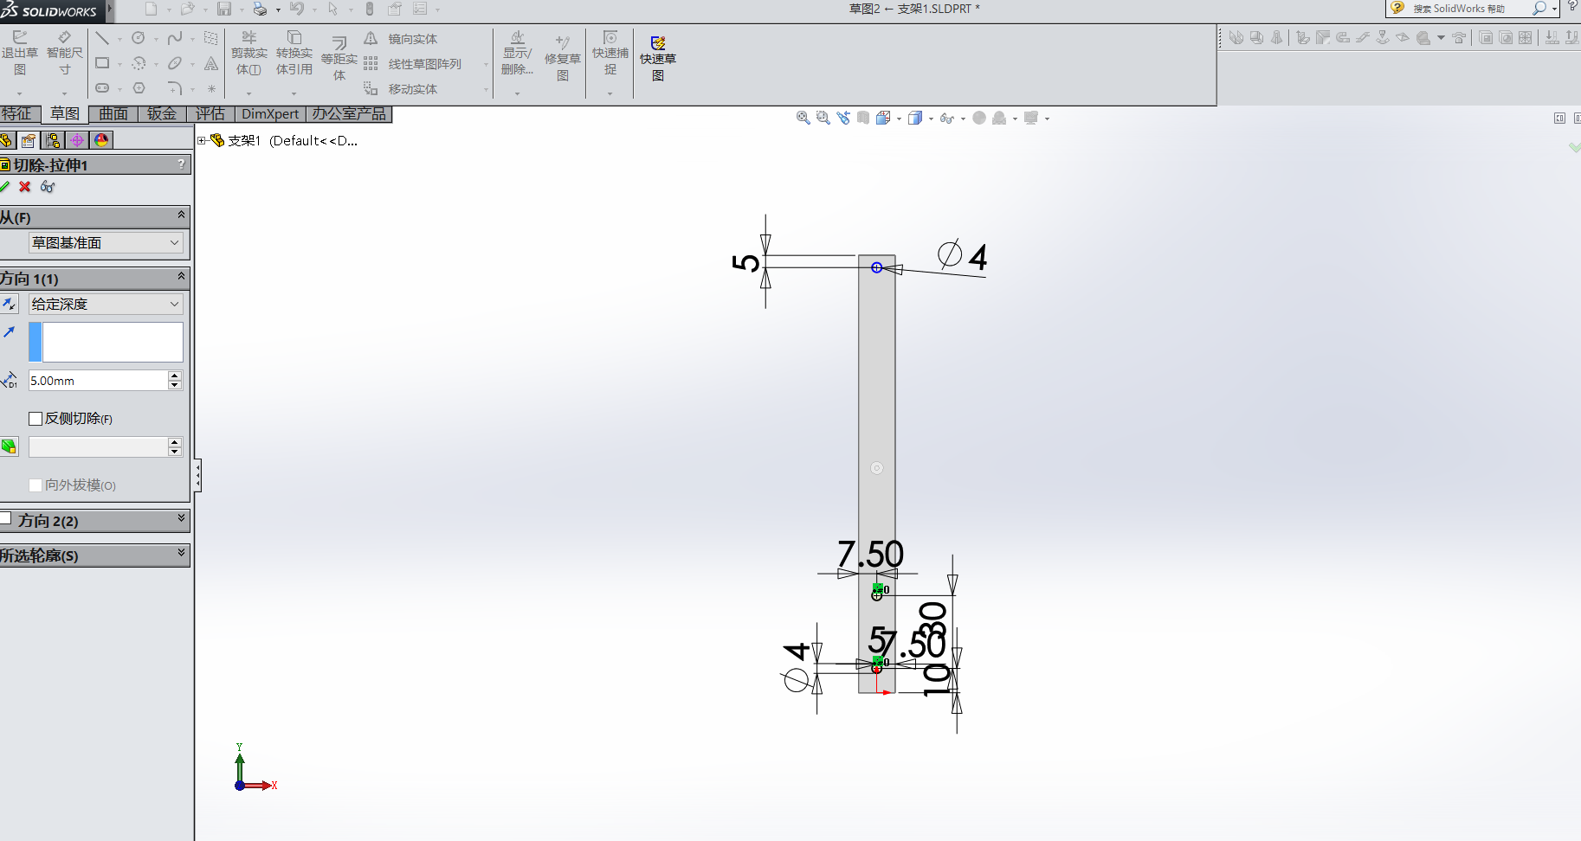Open the PropertyManager tab icon
This screenshot has width=1581, height=841.
[x=29, y=140]
